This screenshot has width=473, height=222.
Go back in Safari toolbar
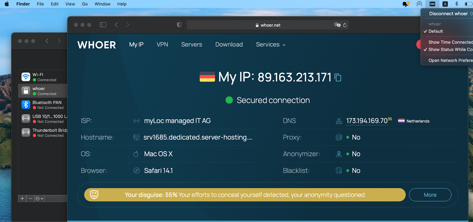point(116,25)
